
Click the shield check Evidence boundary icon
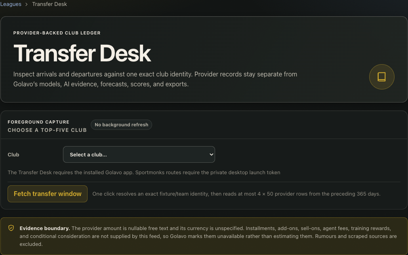pyautogui.click(x=11, y=228)
